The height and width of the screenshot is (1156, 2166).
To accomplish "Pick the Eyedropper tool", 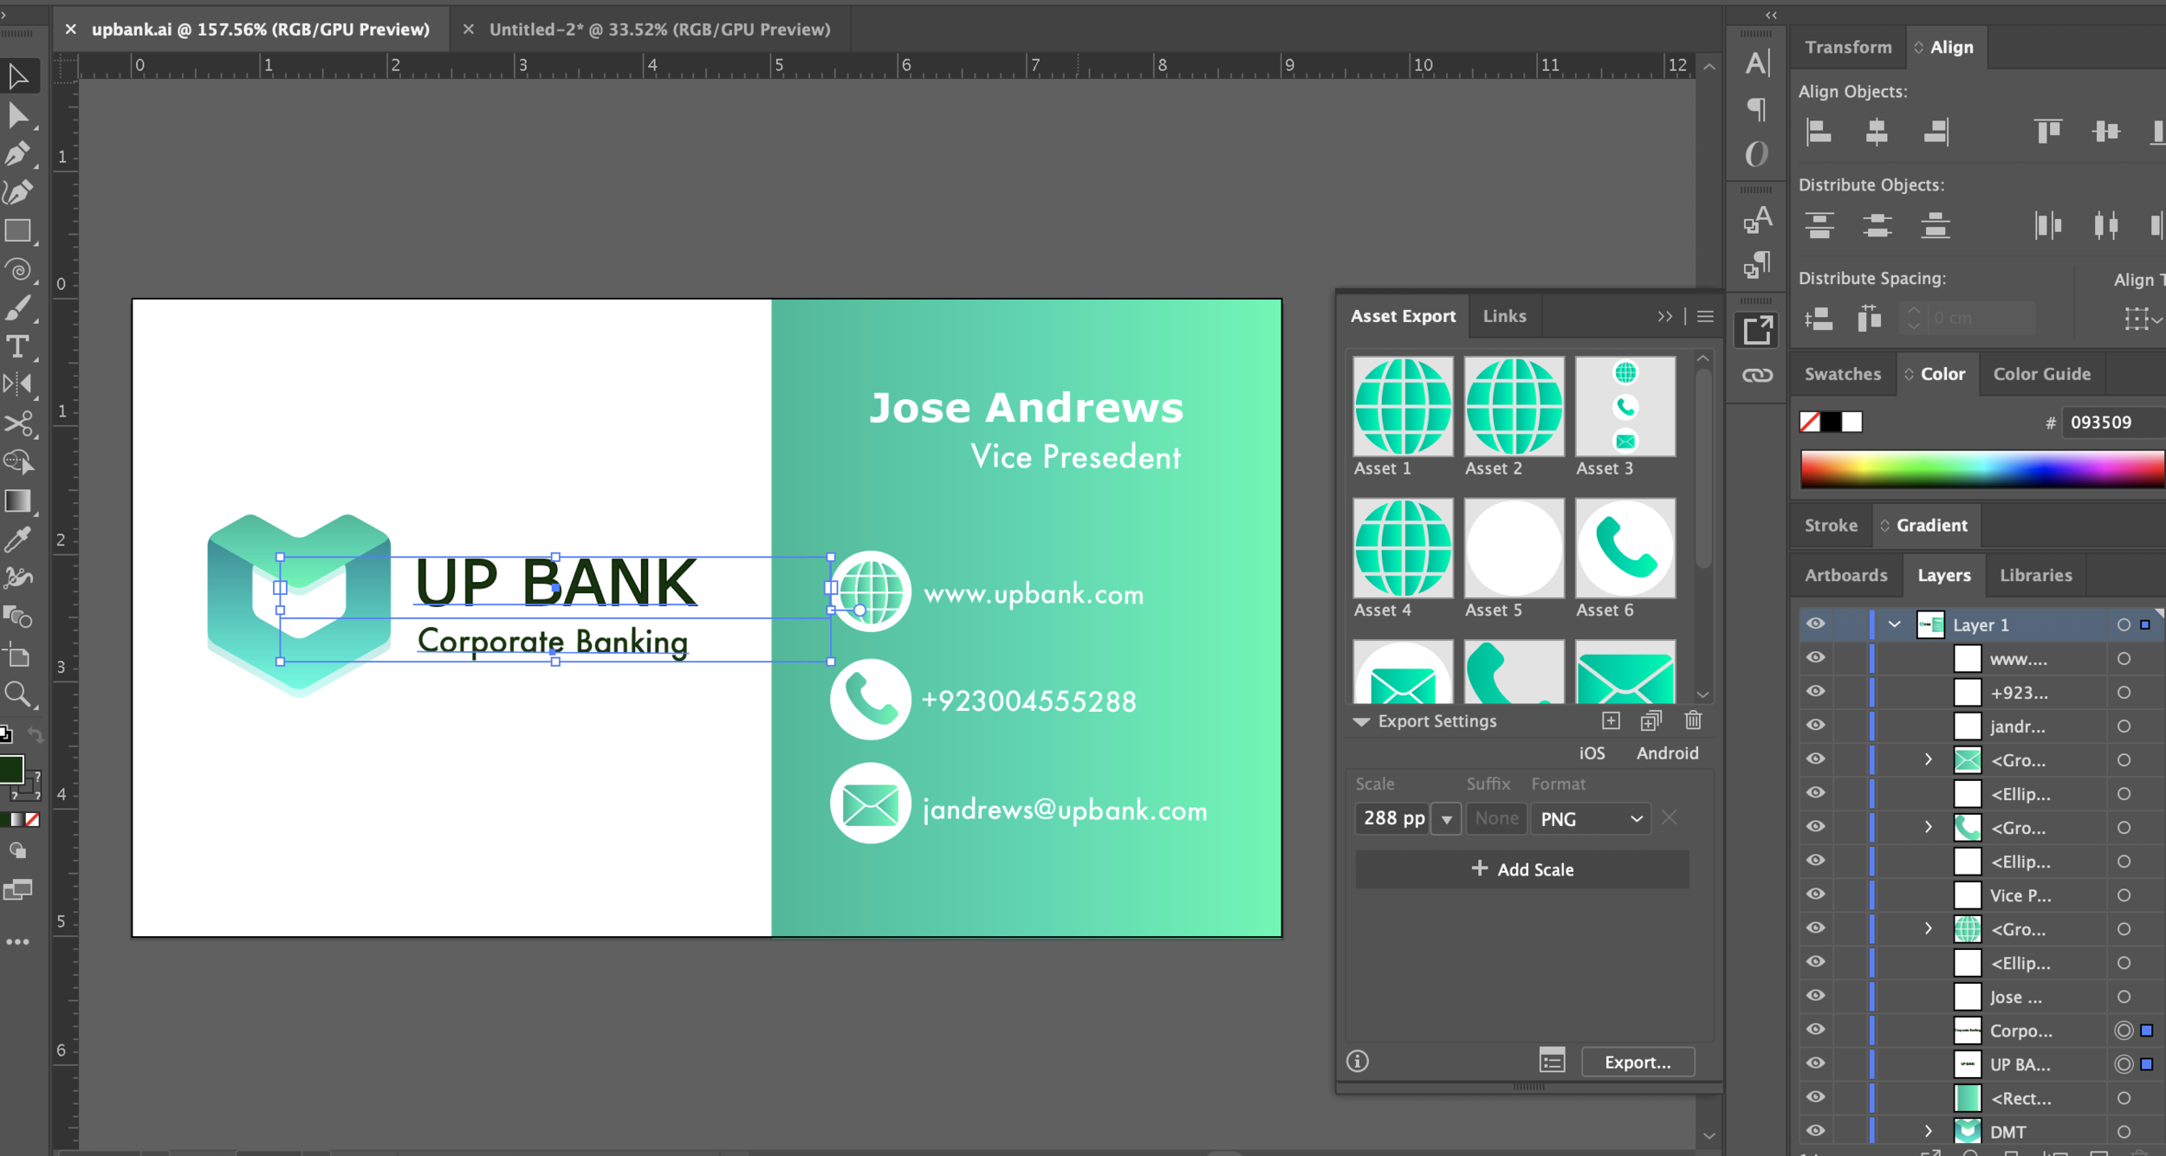I will 17,539.
